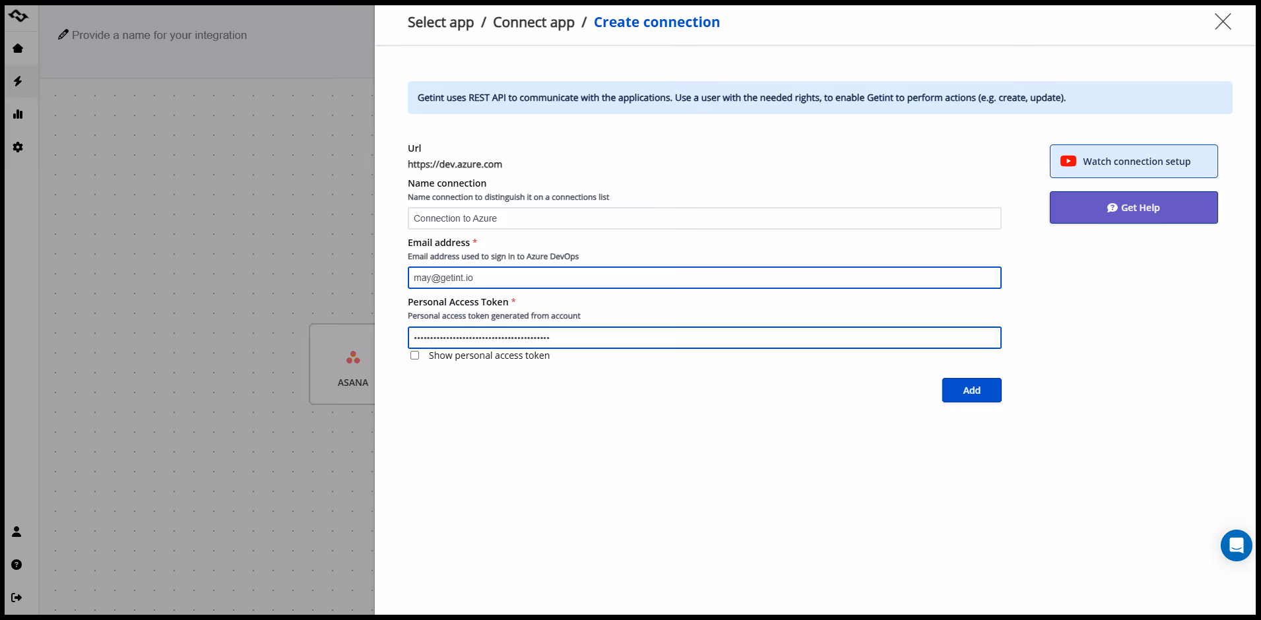Click the Add button
Image resolution: width=1261 pixels, height=620 pixels.
(971, 390)
